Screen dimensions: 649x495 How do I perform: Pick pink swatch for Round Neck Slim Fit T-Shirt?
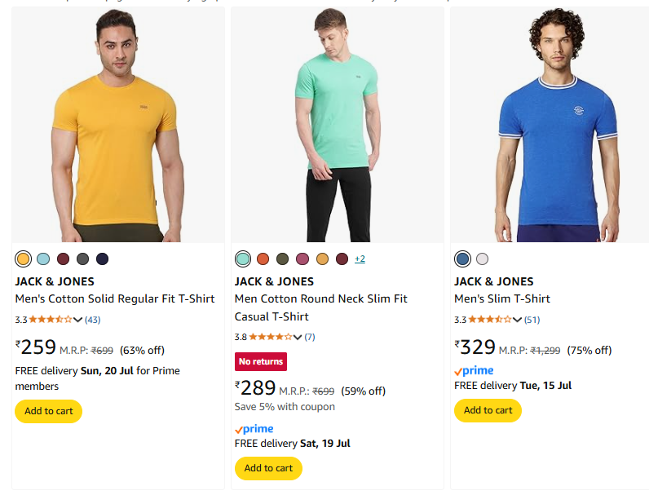coord(302,259)
